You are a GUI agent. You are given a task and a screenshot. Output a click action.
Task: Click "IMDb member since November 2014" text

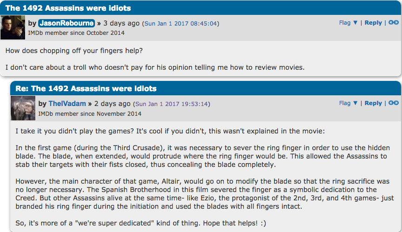(x=90, y=113)
